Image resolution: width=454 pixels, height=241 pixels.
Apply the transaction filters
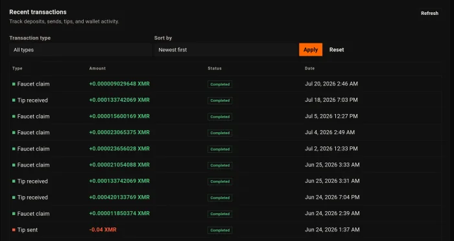click(311, 50)
